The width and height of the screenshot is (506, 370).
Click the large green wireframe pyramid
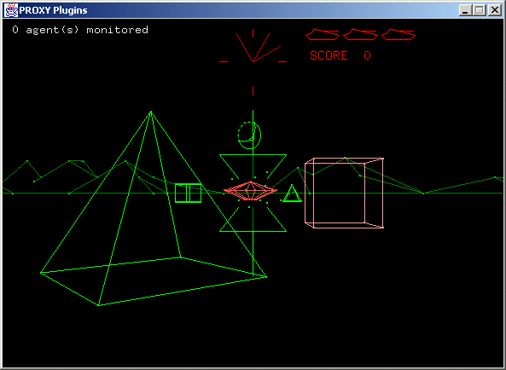click(154, 209)
